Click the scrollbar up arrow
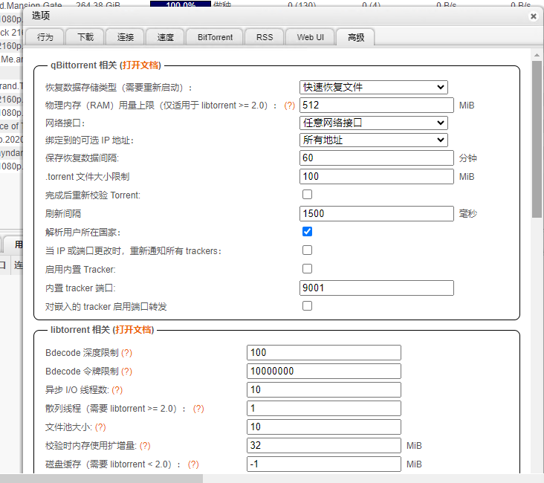This screenshot has width=544, height=483. pos(537,55)
